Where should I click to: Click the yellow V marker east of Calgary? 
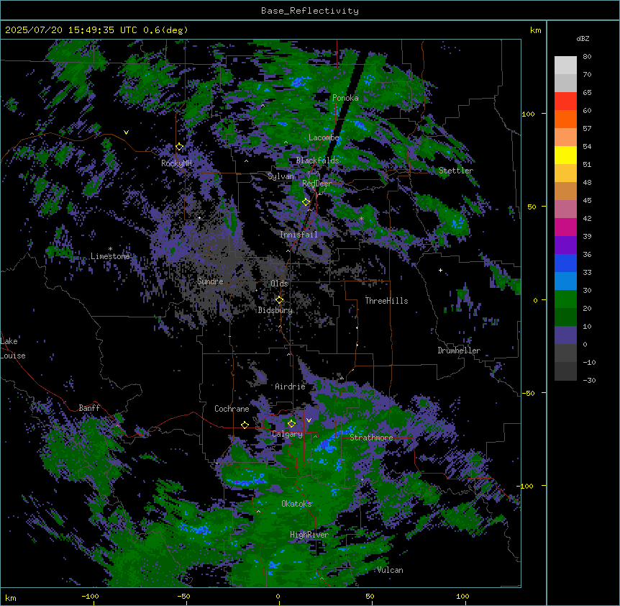[x=309, y=420]
